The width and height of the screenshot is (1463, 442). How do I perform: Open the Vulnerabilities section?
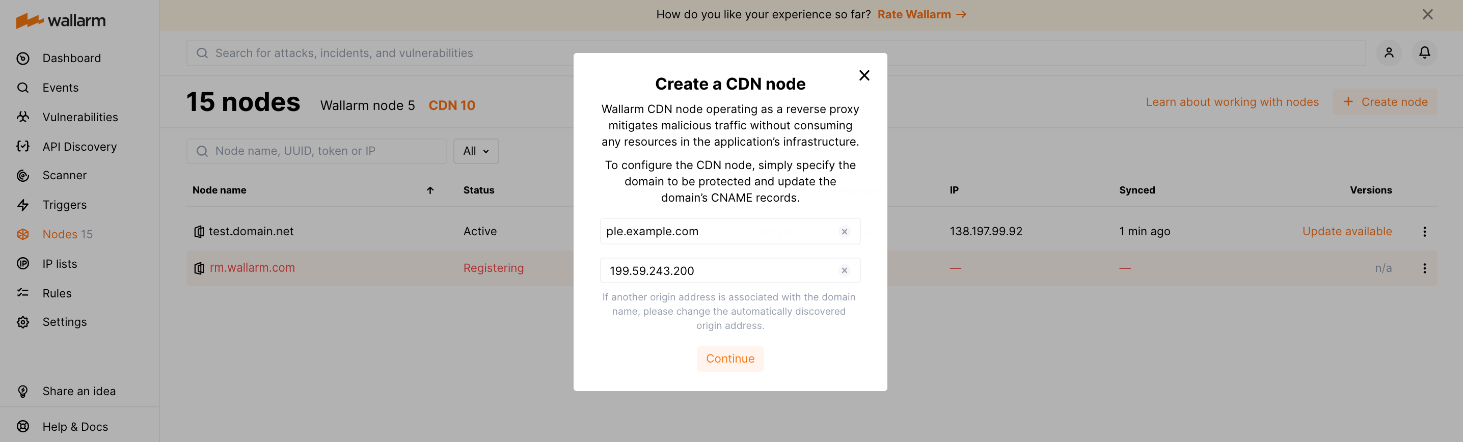coord(80,117)
